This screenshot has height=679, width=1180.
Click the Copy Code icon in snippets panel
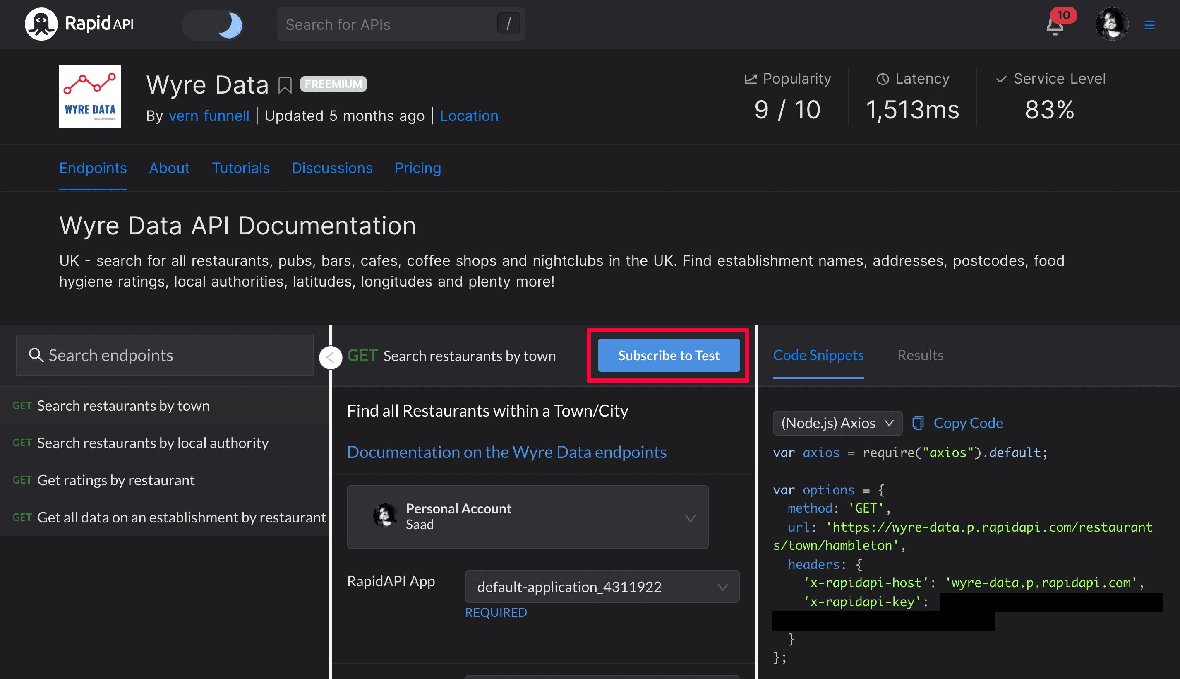tap(916, 422)
